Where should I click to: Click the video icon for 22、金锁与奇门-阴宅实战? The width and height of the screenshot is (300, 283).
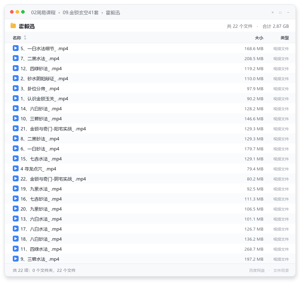click(16, 179)
